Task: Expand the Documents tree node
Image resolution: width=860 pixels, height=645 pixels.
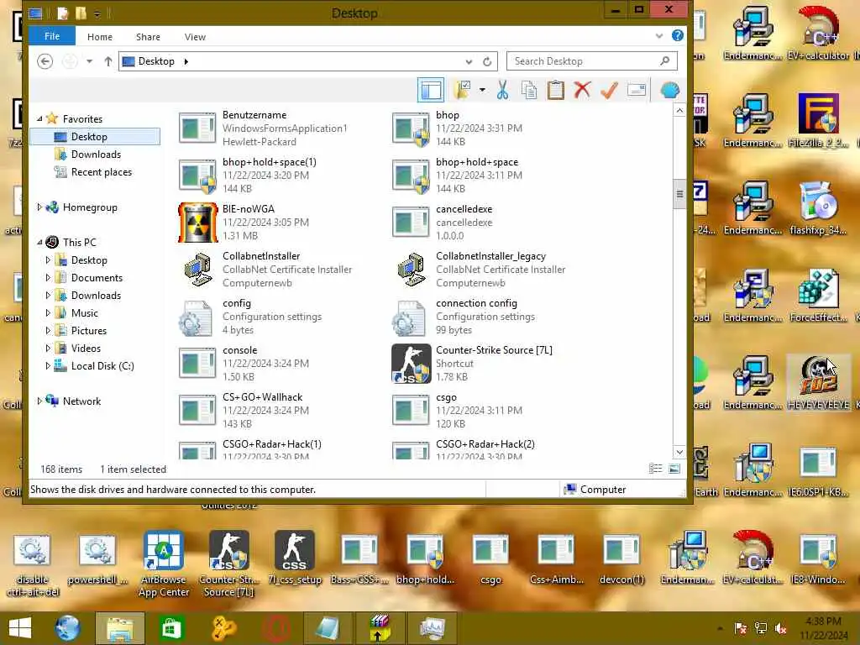Action: 48,277
